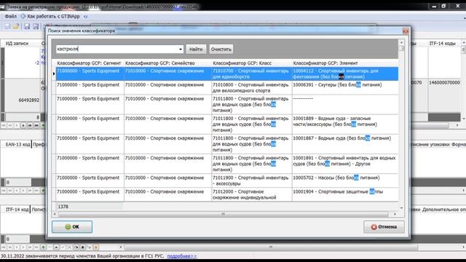Click the Найти button
Screen dimensions: 466x262
pos(196,49)
